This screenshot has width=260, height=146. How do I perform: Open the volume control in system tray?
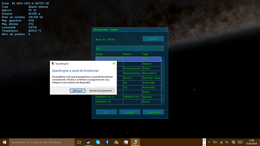[x=227, y=142]
